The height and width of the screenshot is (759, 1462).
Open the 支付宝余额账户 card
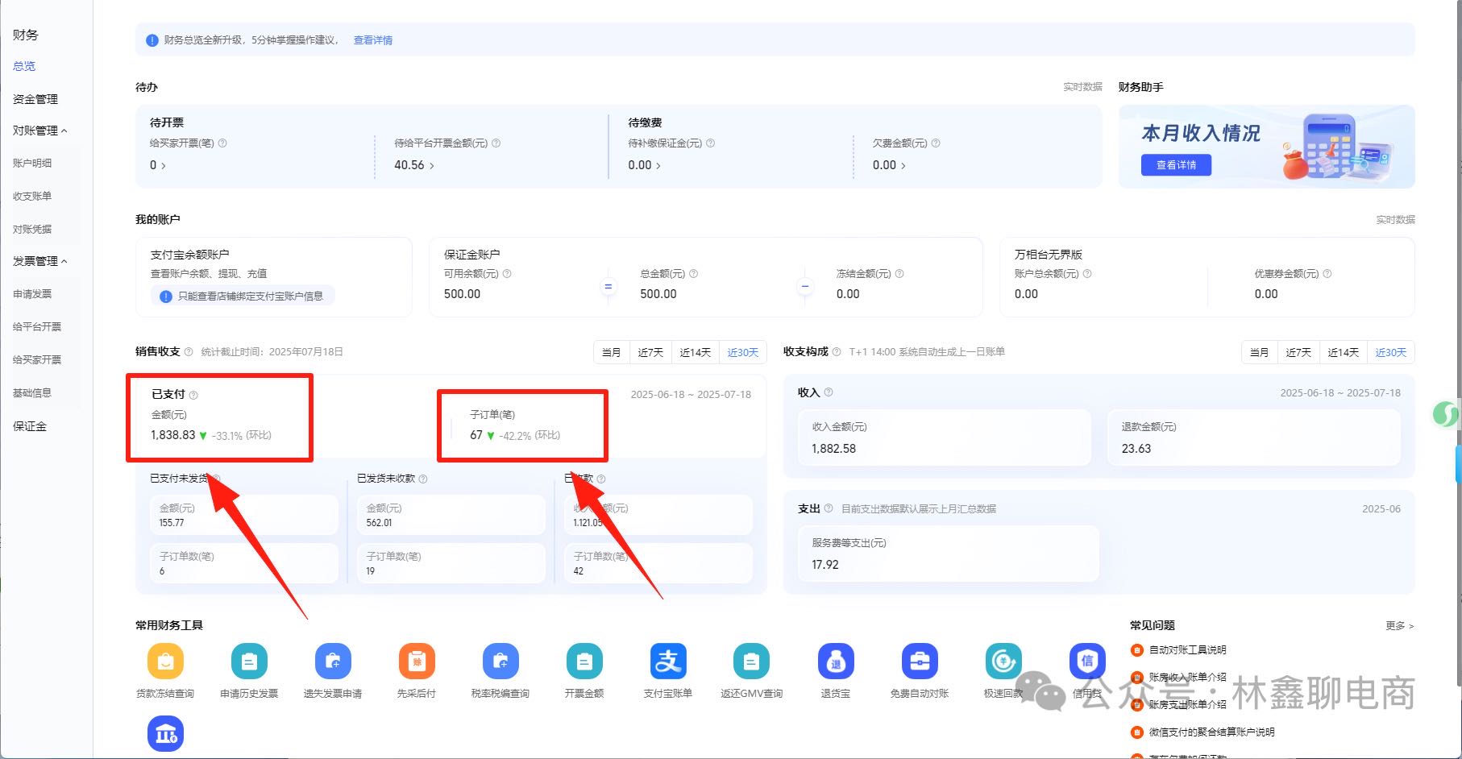point(274,276)
